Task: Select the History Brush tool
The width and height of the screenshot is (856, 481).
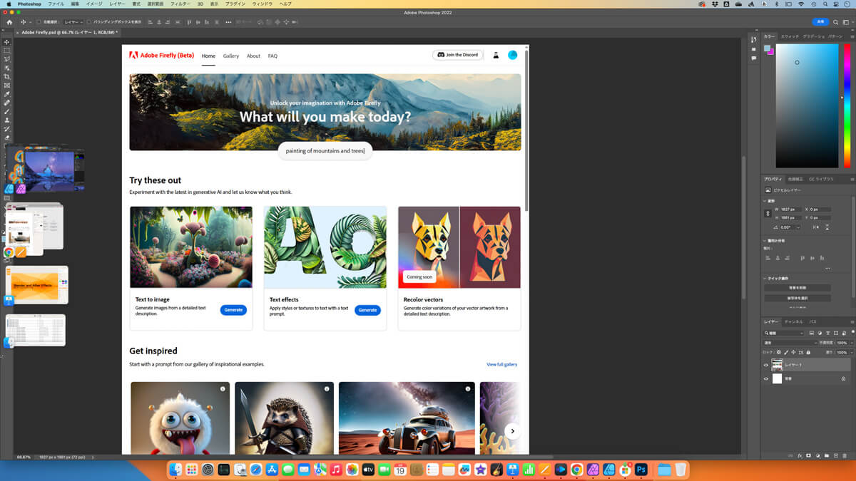Action: click(x=7, y=129)
